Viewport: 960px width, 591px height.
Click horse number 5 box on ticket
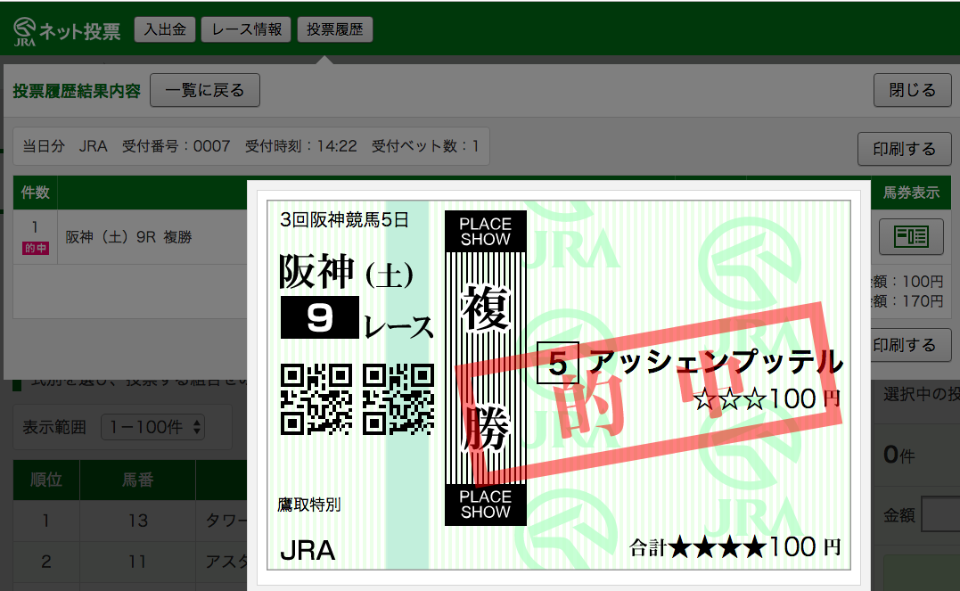coord(558,363)
